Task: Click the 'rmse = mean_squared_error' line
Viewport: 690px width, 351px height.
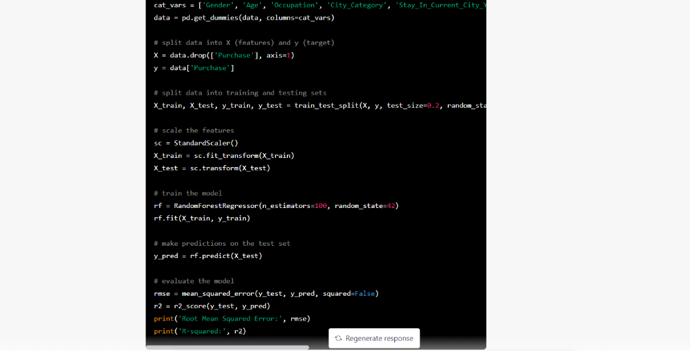Action: coord(266,294)
